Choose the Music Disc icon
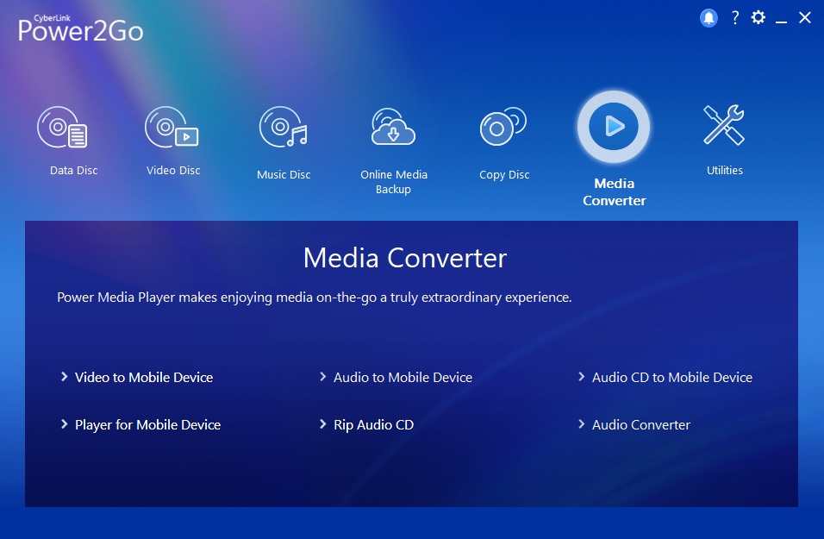824x539 pixels. click(x=284, y=128)
